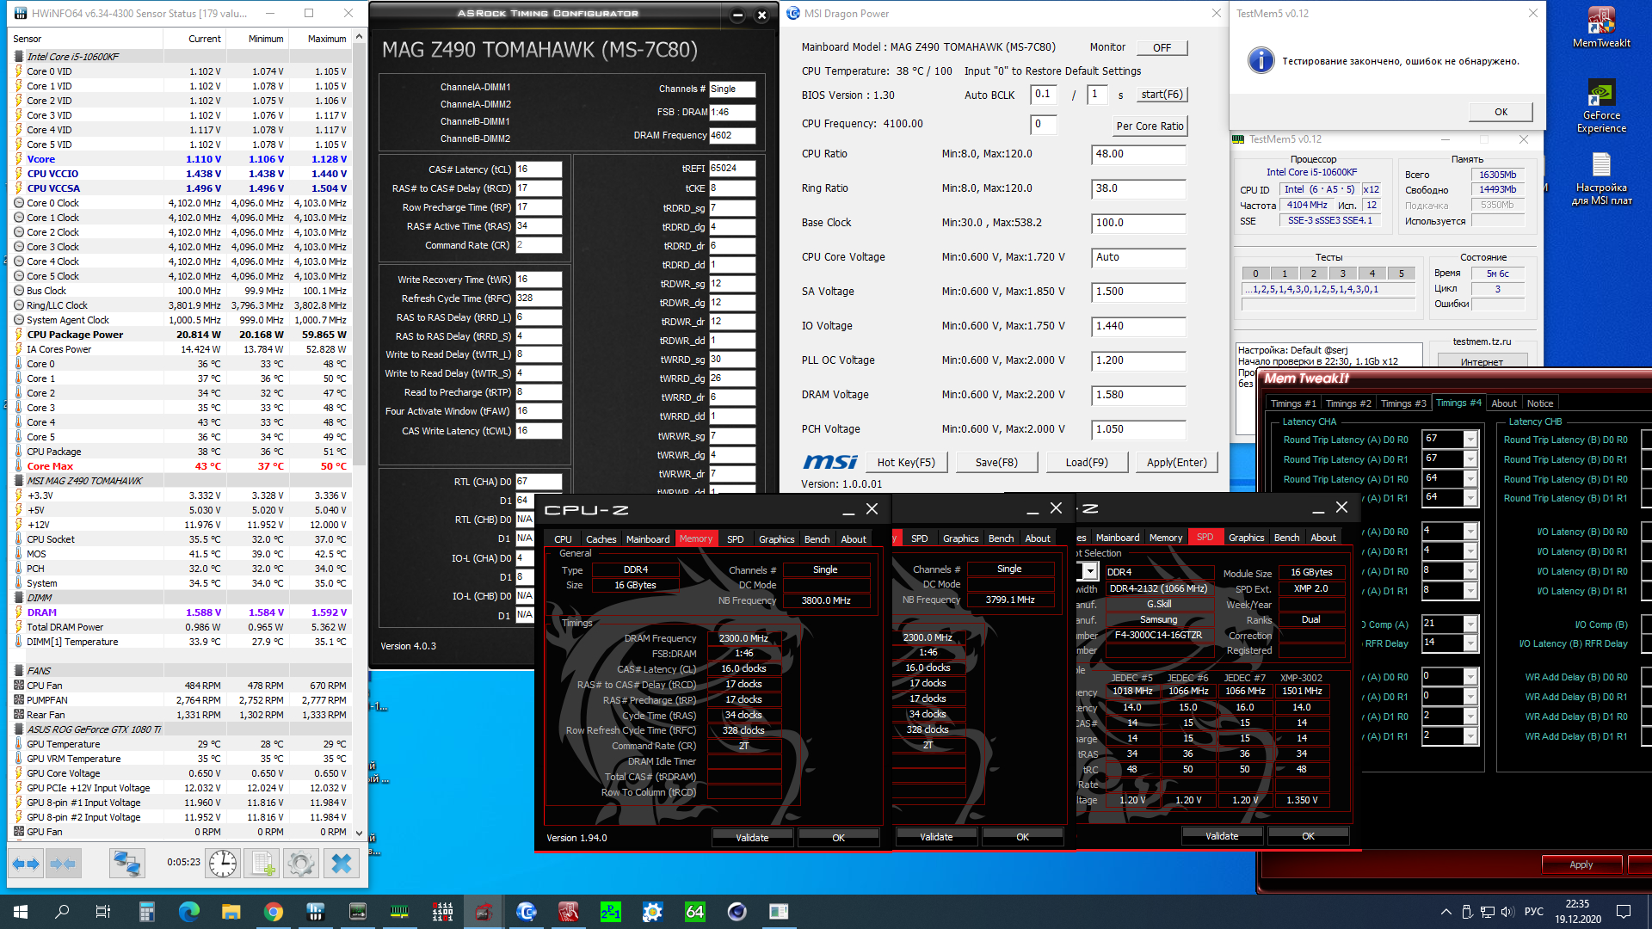Open the SPD slot selection dropdown
The image size is (1652, 929).
1090,571
